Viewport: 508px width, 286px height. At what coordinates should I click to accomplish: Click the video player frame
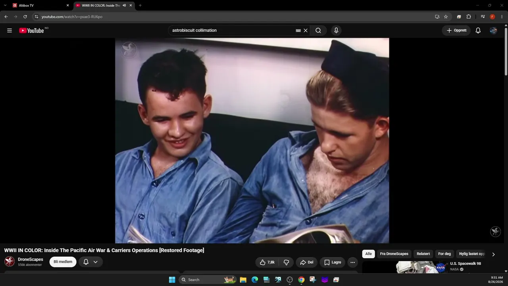point(252,141)
